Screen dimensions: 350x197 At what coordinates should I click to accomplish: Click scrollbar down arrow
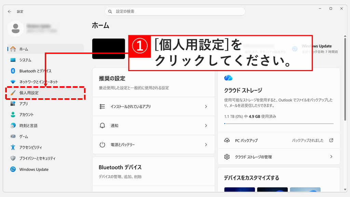345,189
